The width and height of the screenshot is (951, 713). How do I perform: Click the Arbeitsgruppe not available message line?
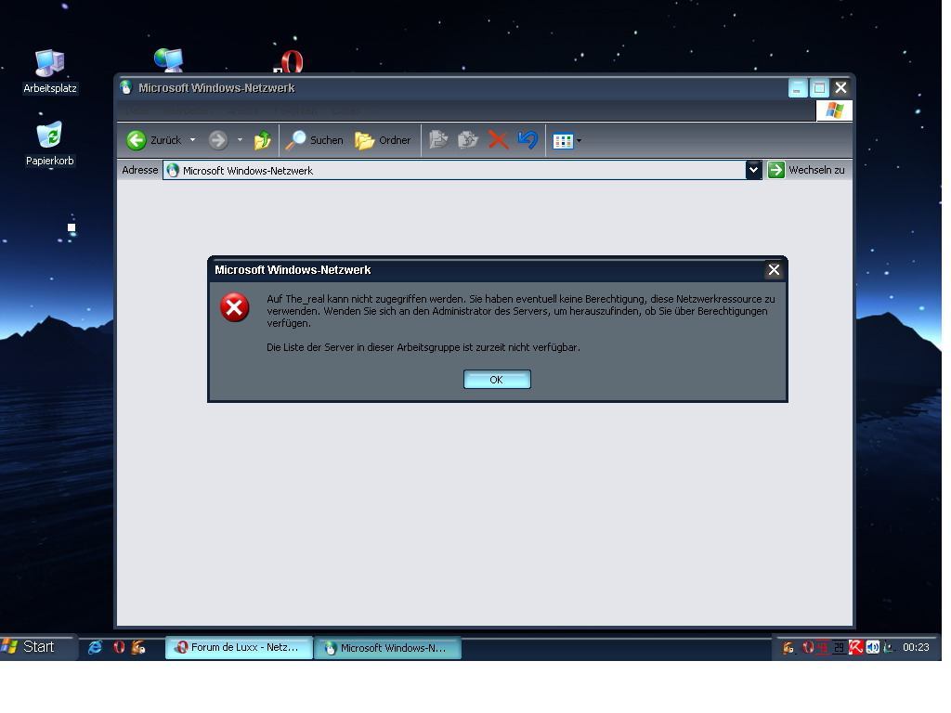tap(423, 347)
